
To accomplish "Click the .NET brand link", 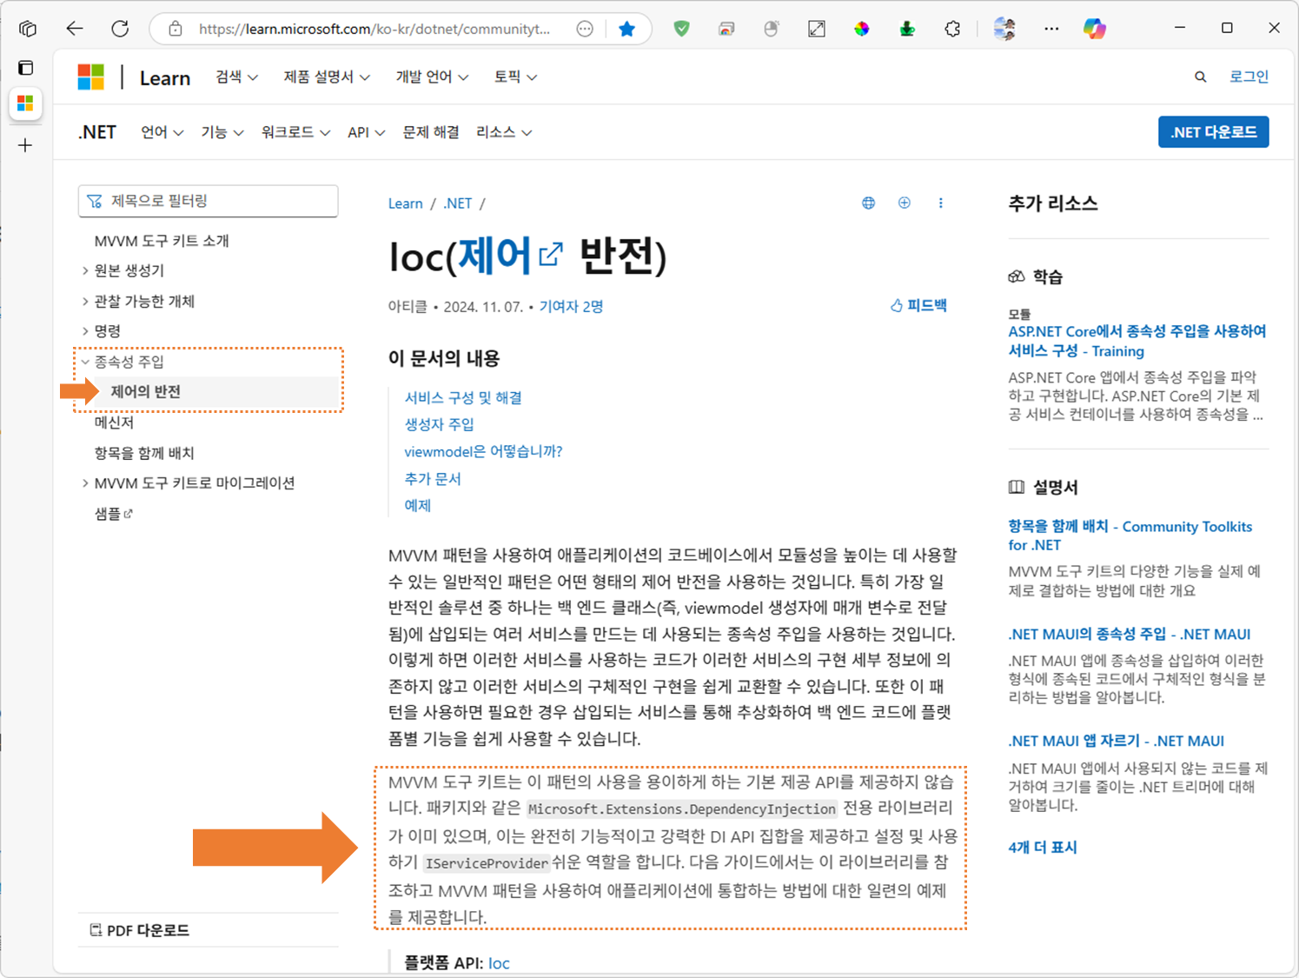I will point(97,132).
